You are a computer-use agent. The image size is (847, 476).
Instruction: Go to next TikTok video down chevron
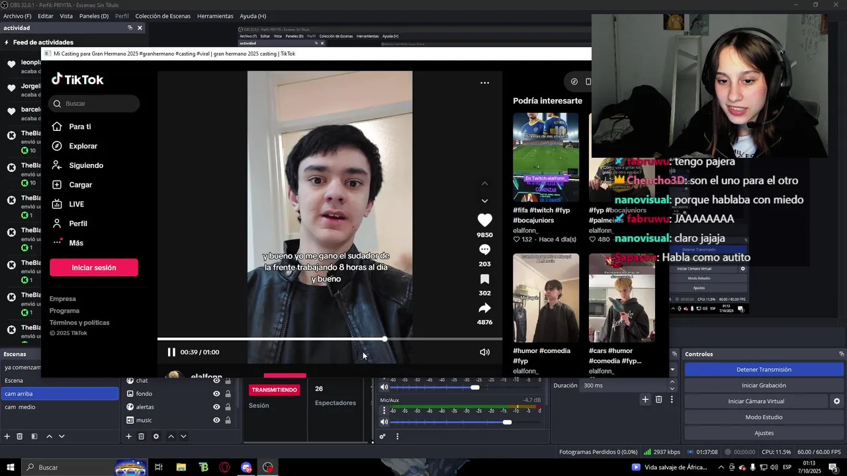pos(484,201)
